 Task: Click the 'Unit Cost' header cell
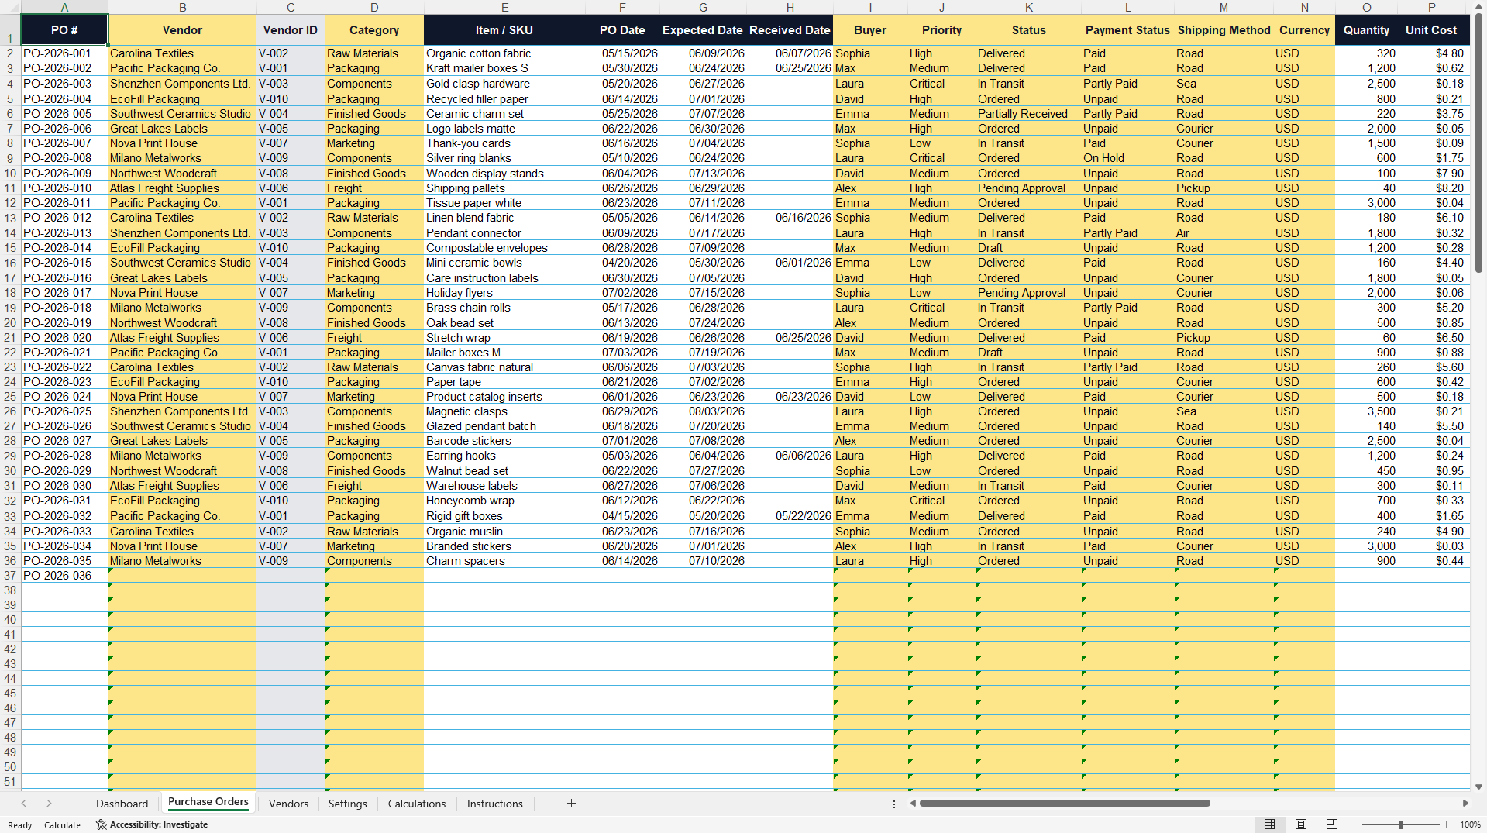1431,30
